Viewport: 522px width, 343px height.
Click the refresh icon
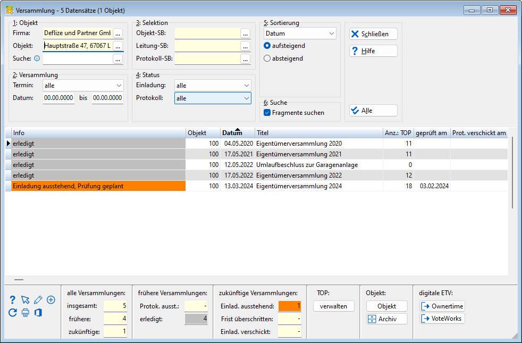(12, 313)
